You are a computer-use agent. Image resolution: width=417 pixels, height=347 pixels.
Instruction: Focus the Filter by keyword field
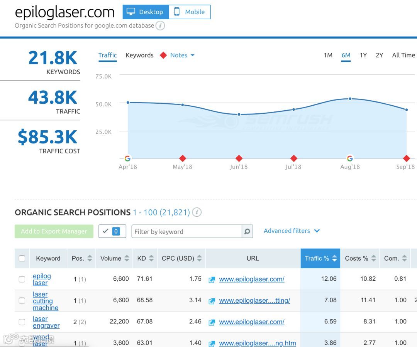click(186, 231)
